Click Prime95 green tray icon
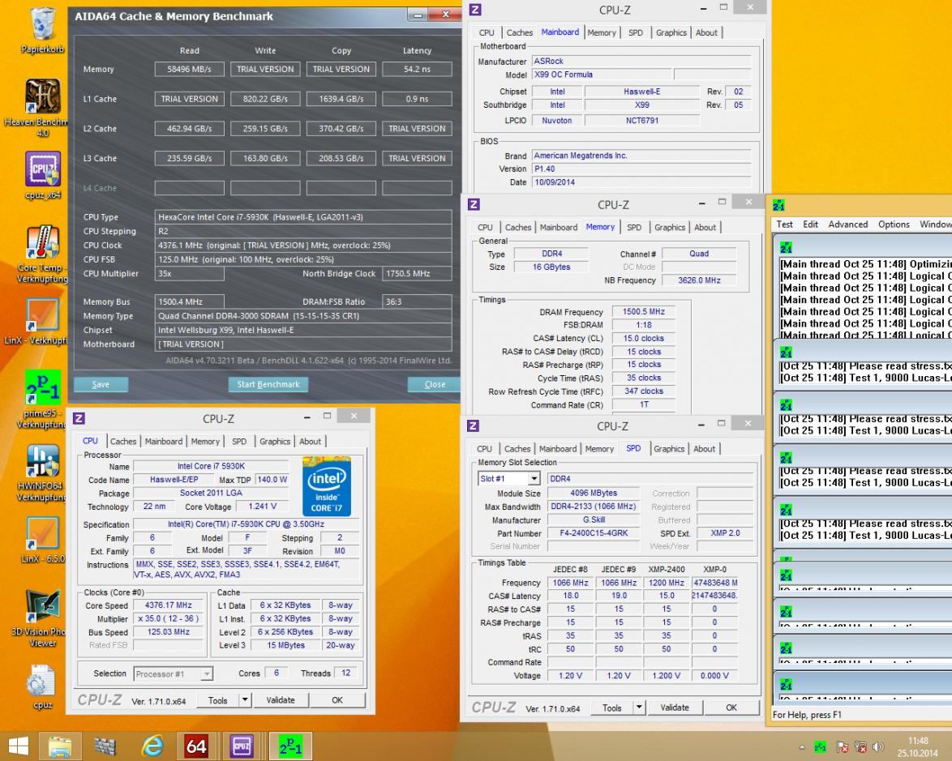This screenshot has height=761, width=952. [820, 747]
